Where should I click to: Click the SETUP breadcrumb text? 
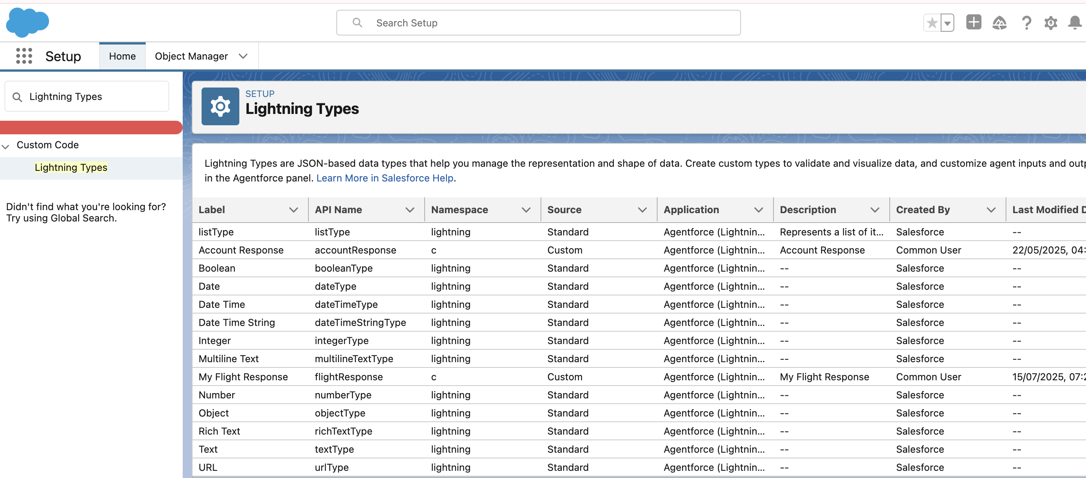[x=260, y=94]
